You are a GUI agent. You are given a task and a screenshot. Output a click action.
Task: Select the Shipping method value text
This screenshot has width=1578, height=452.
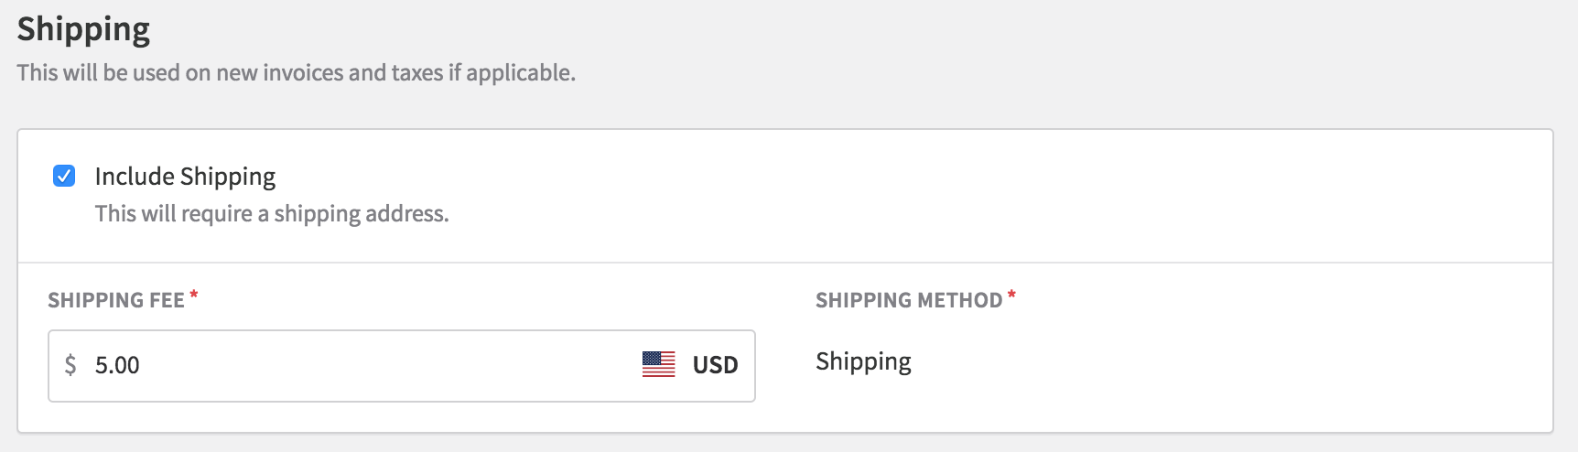pos(863,362)
